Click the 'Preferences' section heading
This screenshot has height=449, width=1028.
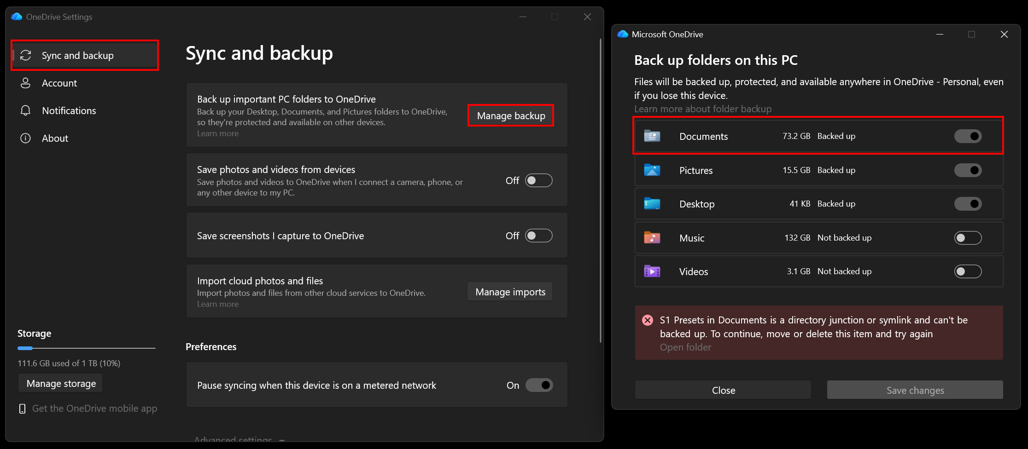[211, 347]
